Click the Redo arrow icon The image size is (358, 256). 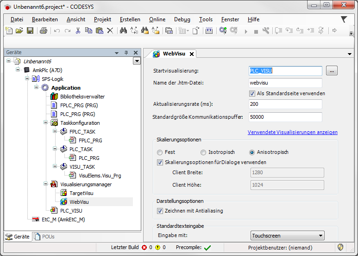point(68,30)
